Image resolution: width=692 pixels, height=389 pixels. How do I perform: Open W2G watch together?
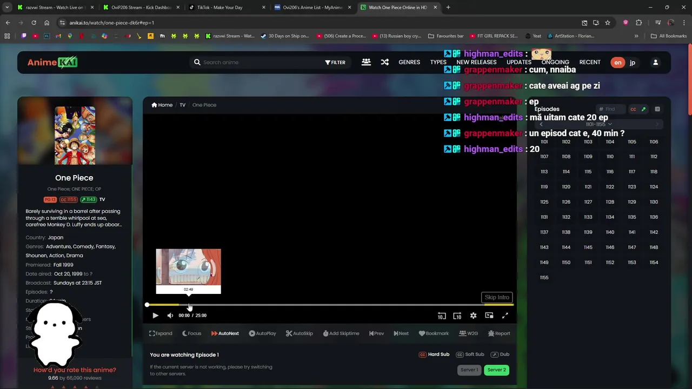[468, 333]
